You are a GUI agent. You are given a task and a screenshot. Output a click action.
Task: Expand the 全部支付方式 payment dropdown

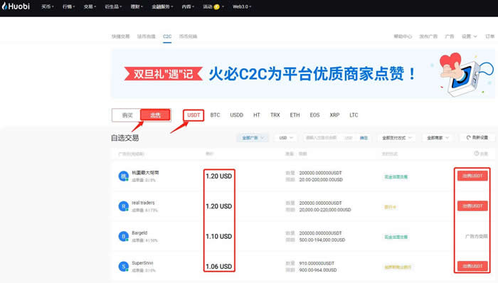[396, 138]
